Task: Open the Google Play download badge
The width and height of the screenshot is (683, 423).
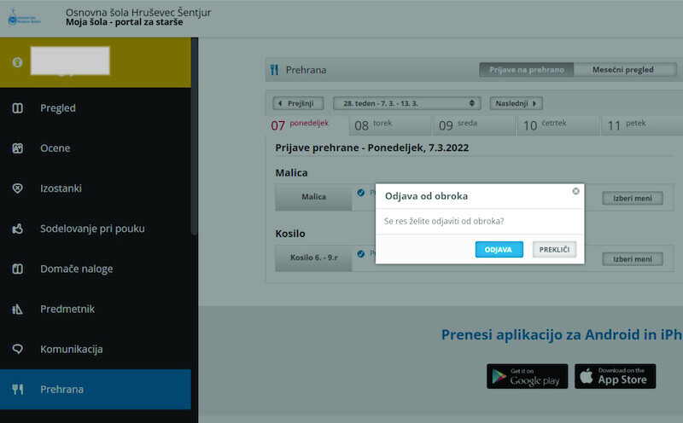Action: point(527,376)
